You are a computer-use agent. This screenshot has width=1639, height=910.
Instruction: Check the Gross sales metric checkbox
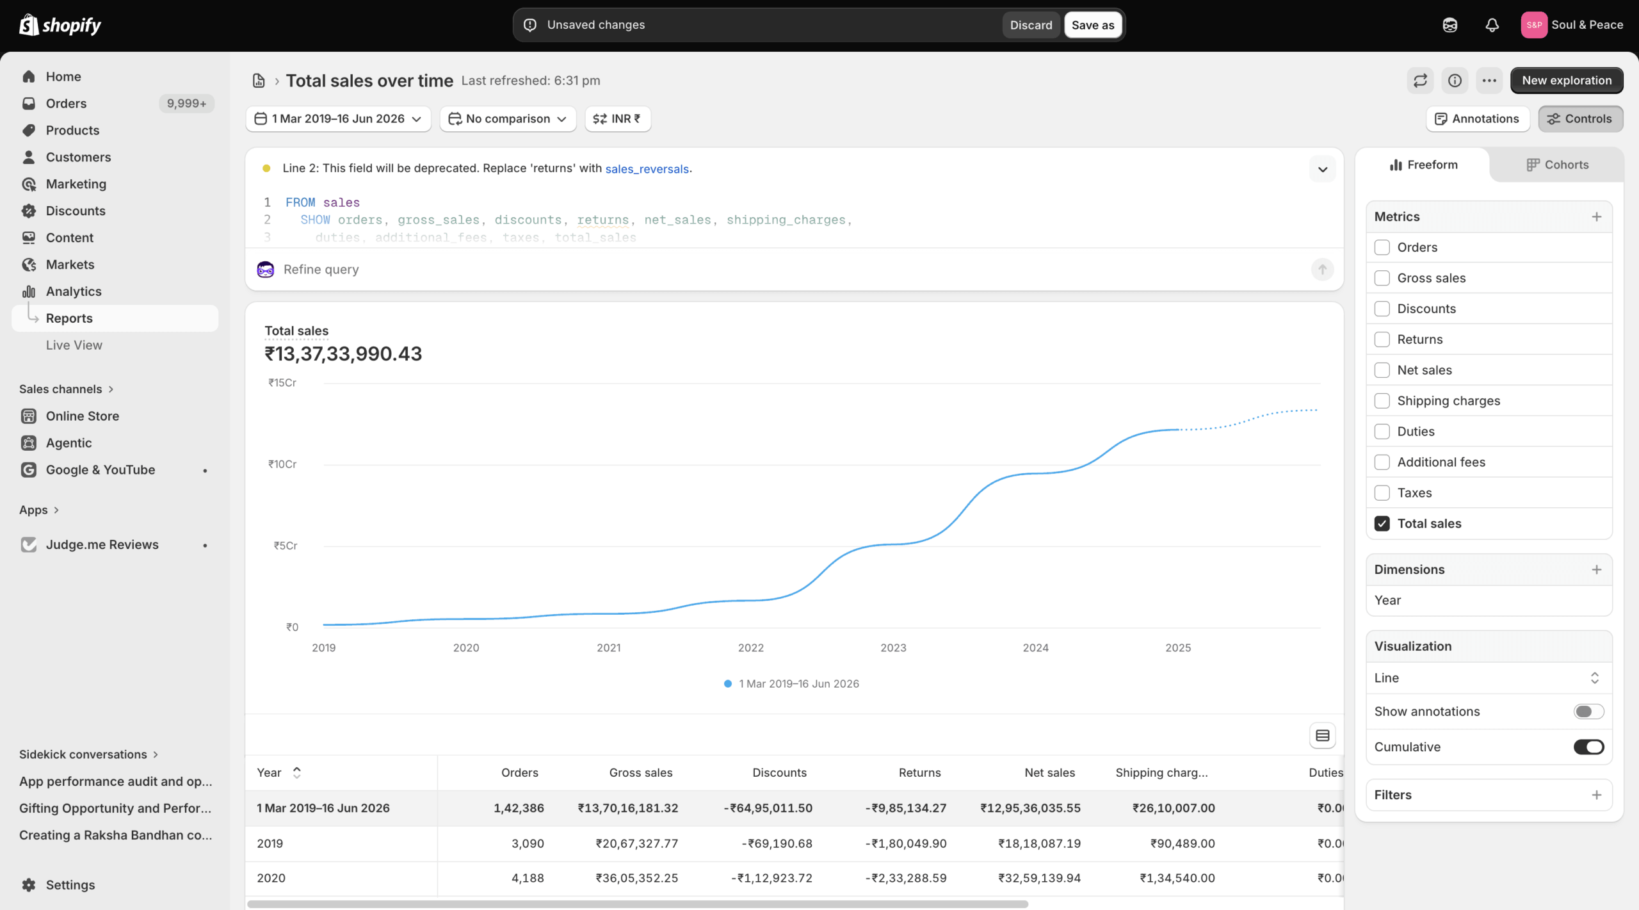click(x=1382, y=279)
